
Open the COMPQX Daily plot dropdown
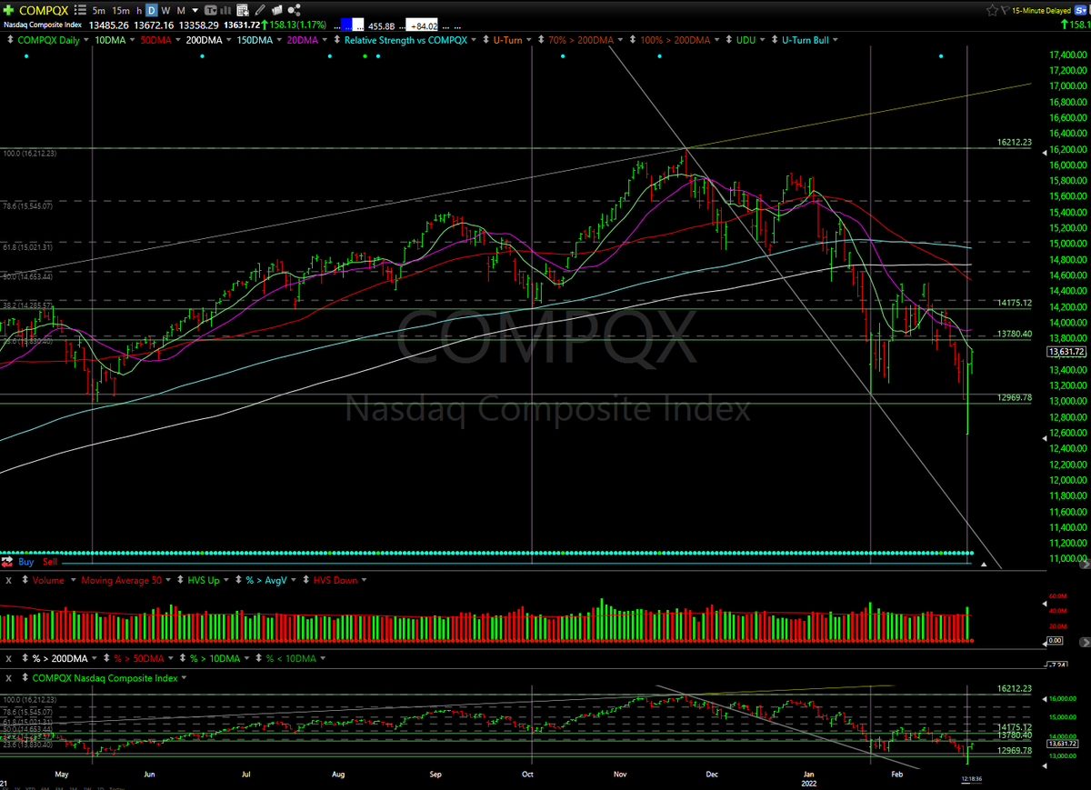tap(86, 40)
